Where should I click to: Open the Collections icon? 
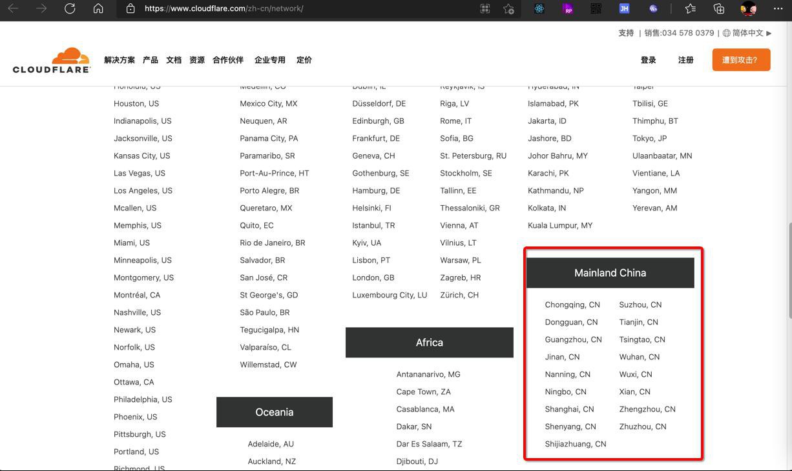coord(719,8)
